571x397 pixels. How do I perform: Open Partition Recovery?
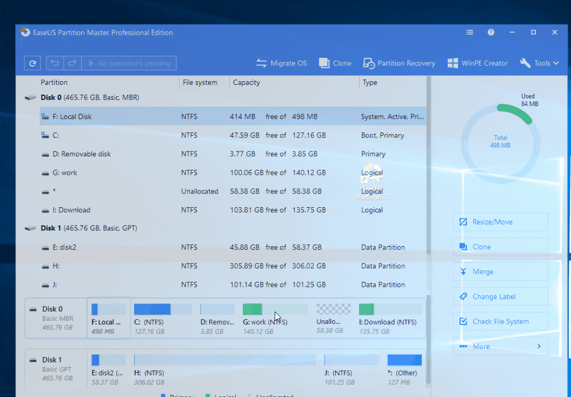(399, 63)
